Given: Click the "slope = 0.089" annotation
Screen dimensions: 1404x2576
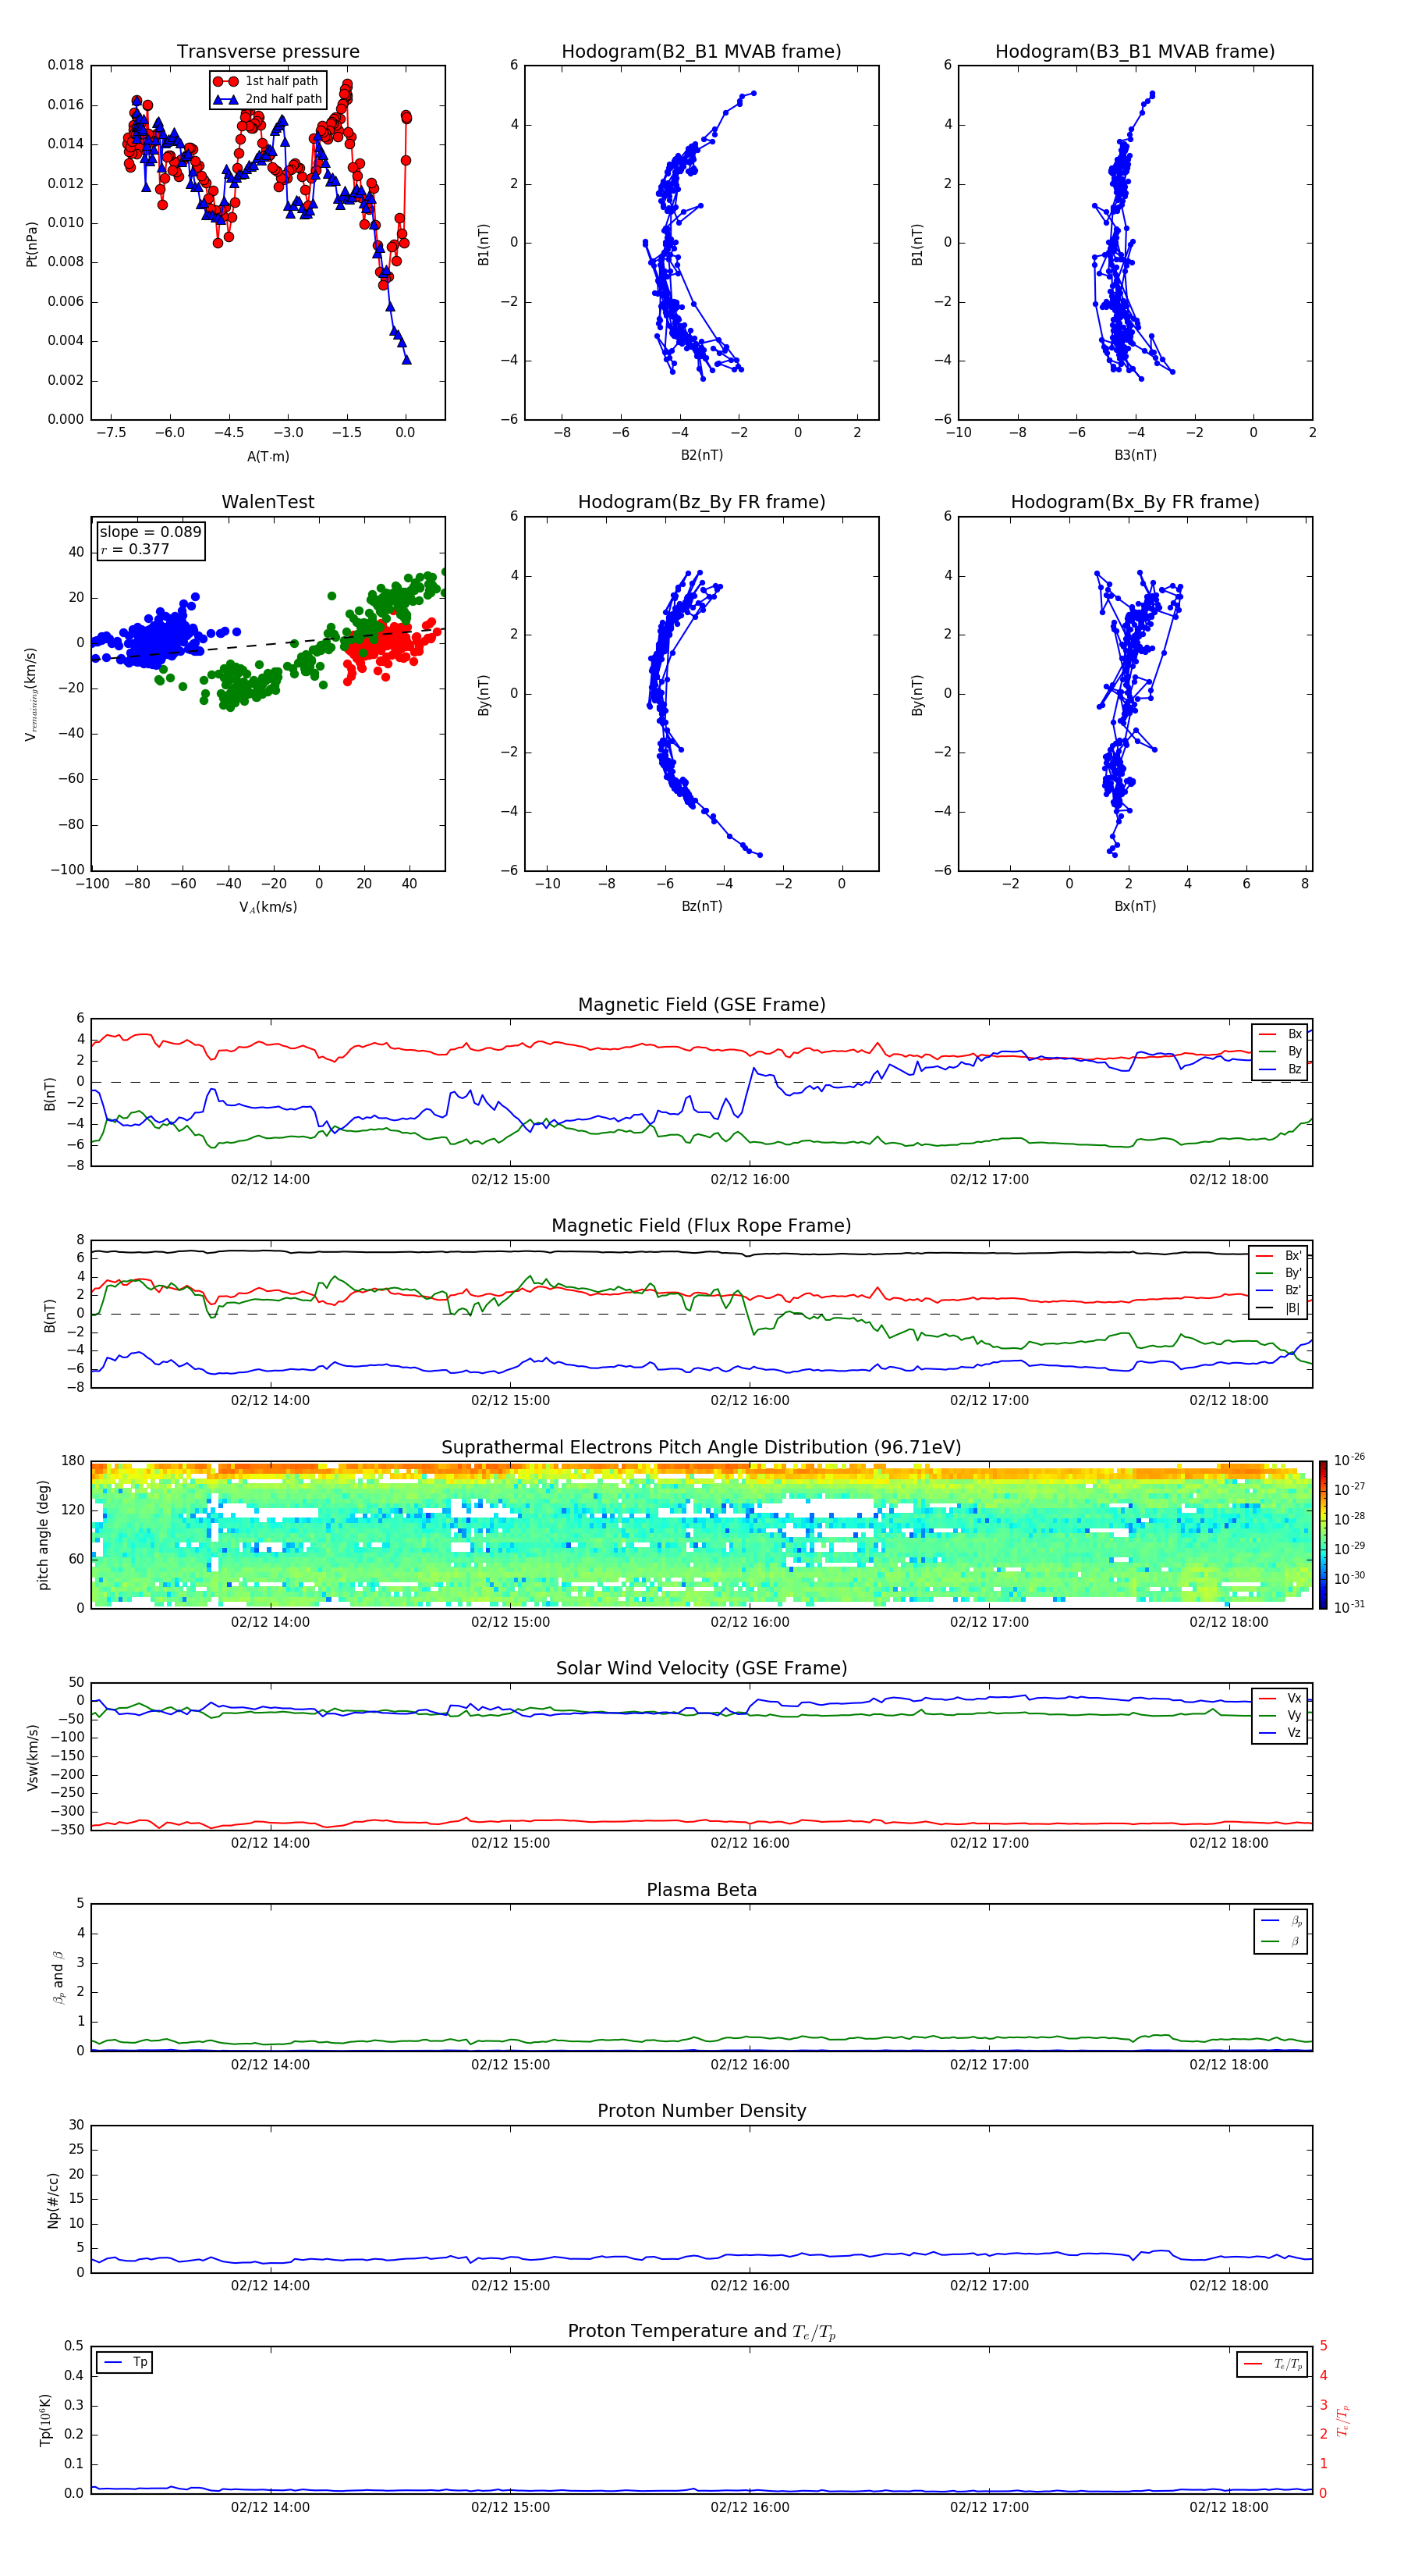Looking at the screenshot, I should [151, 532].
